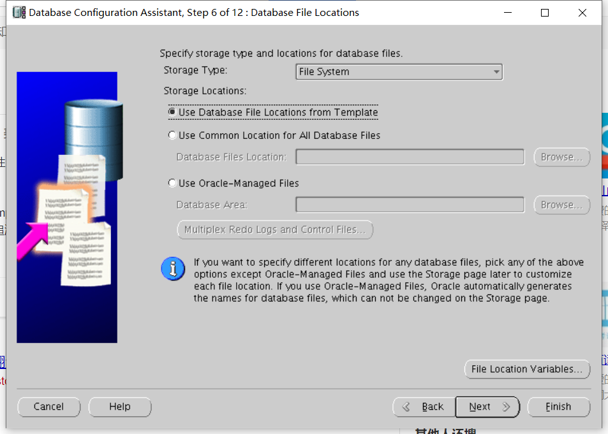
Task: Open File Location Variables dialog
Action: tap(527, 369)
